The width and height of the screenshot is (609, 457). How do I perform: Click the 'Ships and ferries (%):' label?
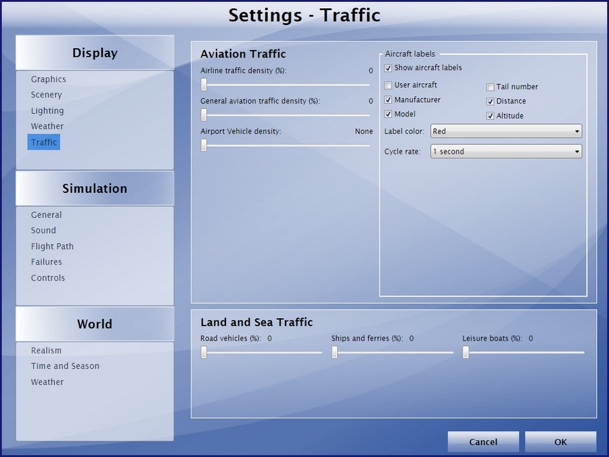pos(367,339)
